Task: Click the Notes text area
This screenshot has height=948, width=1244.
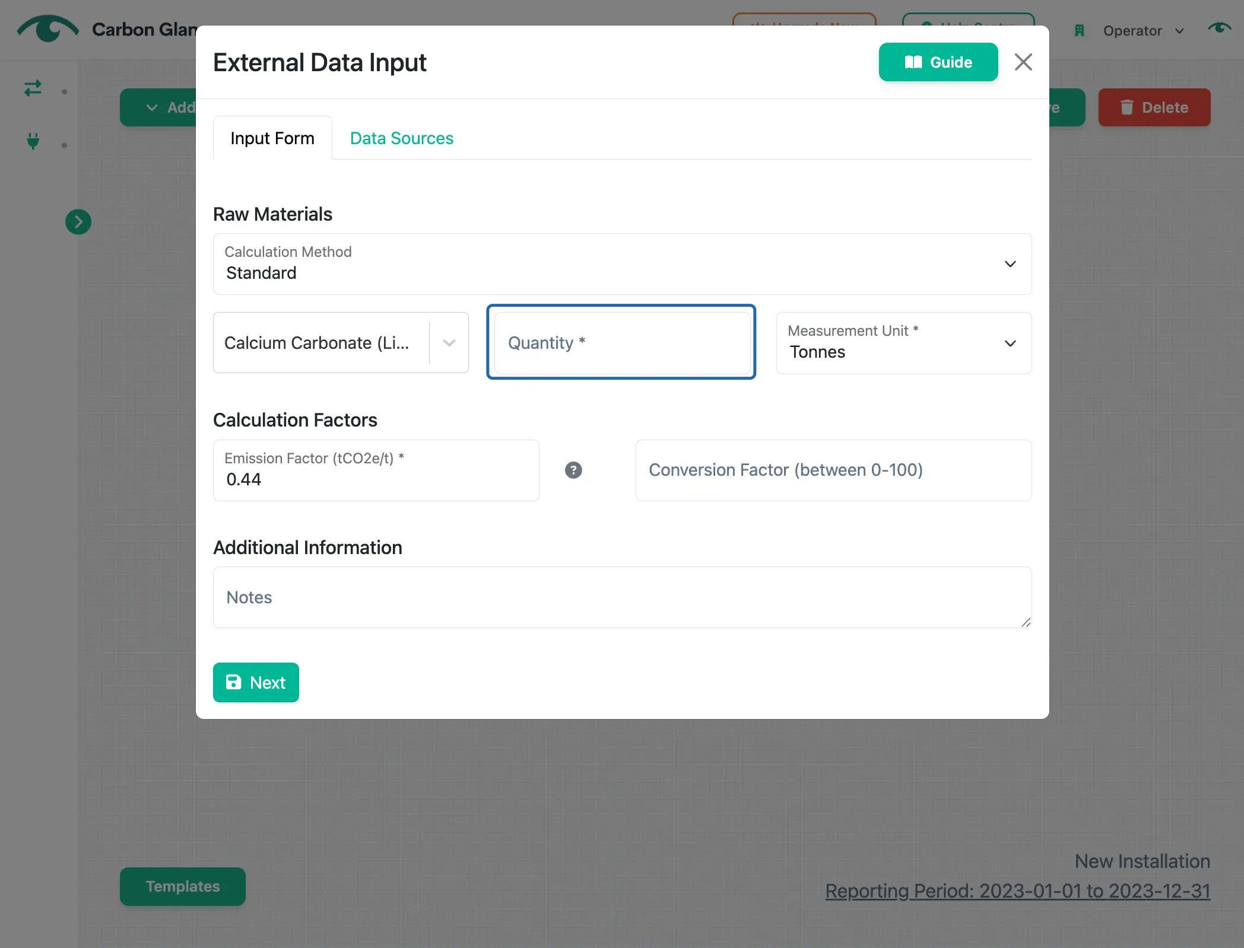Action: click(622, 597)
